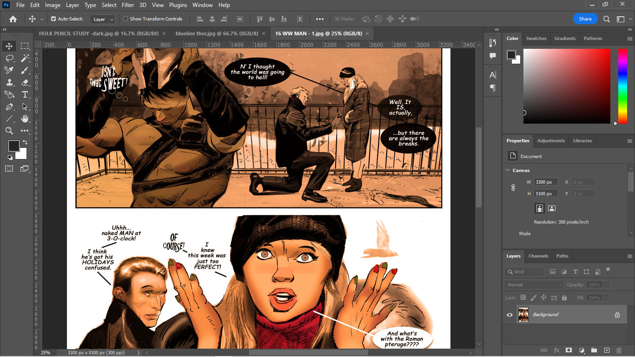
Task: Add a layer mask in Layers panel
Action: [569, 350]
